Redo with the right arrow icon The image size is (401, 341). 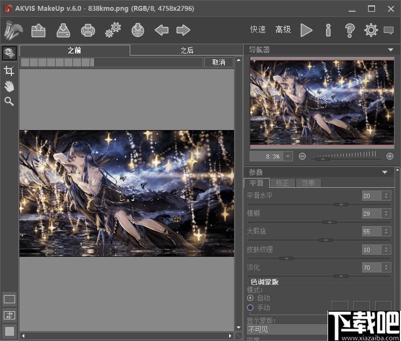[x=183, y=30]
